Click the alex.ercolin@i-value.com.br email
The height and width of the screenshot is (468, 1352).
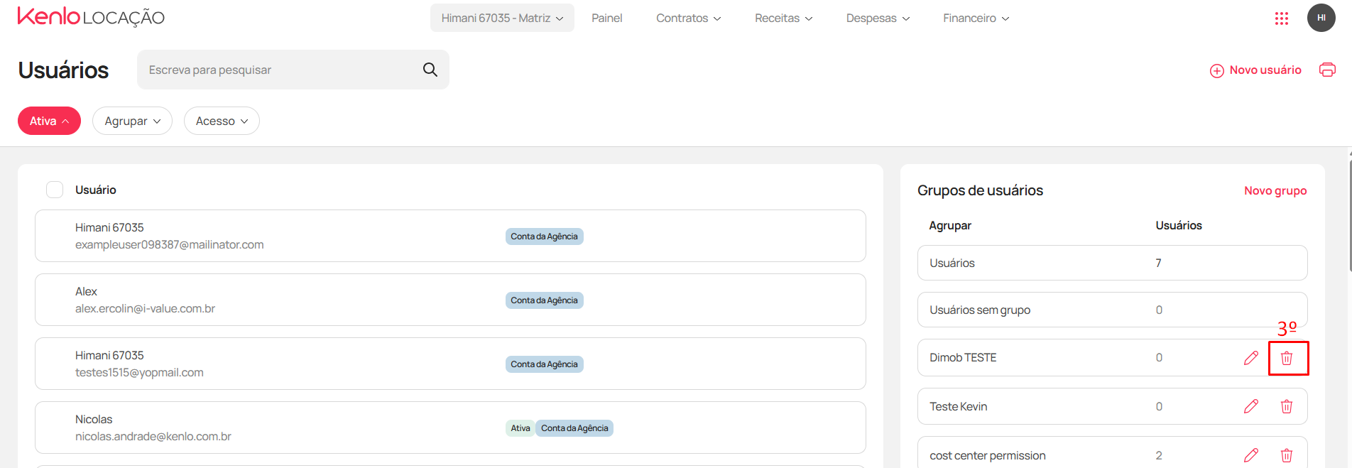(x=145, y=308)
